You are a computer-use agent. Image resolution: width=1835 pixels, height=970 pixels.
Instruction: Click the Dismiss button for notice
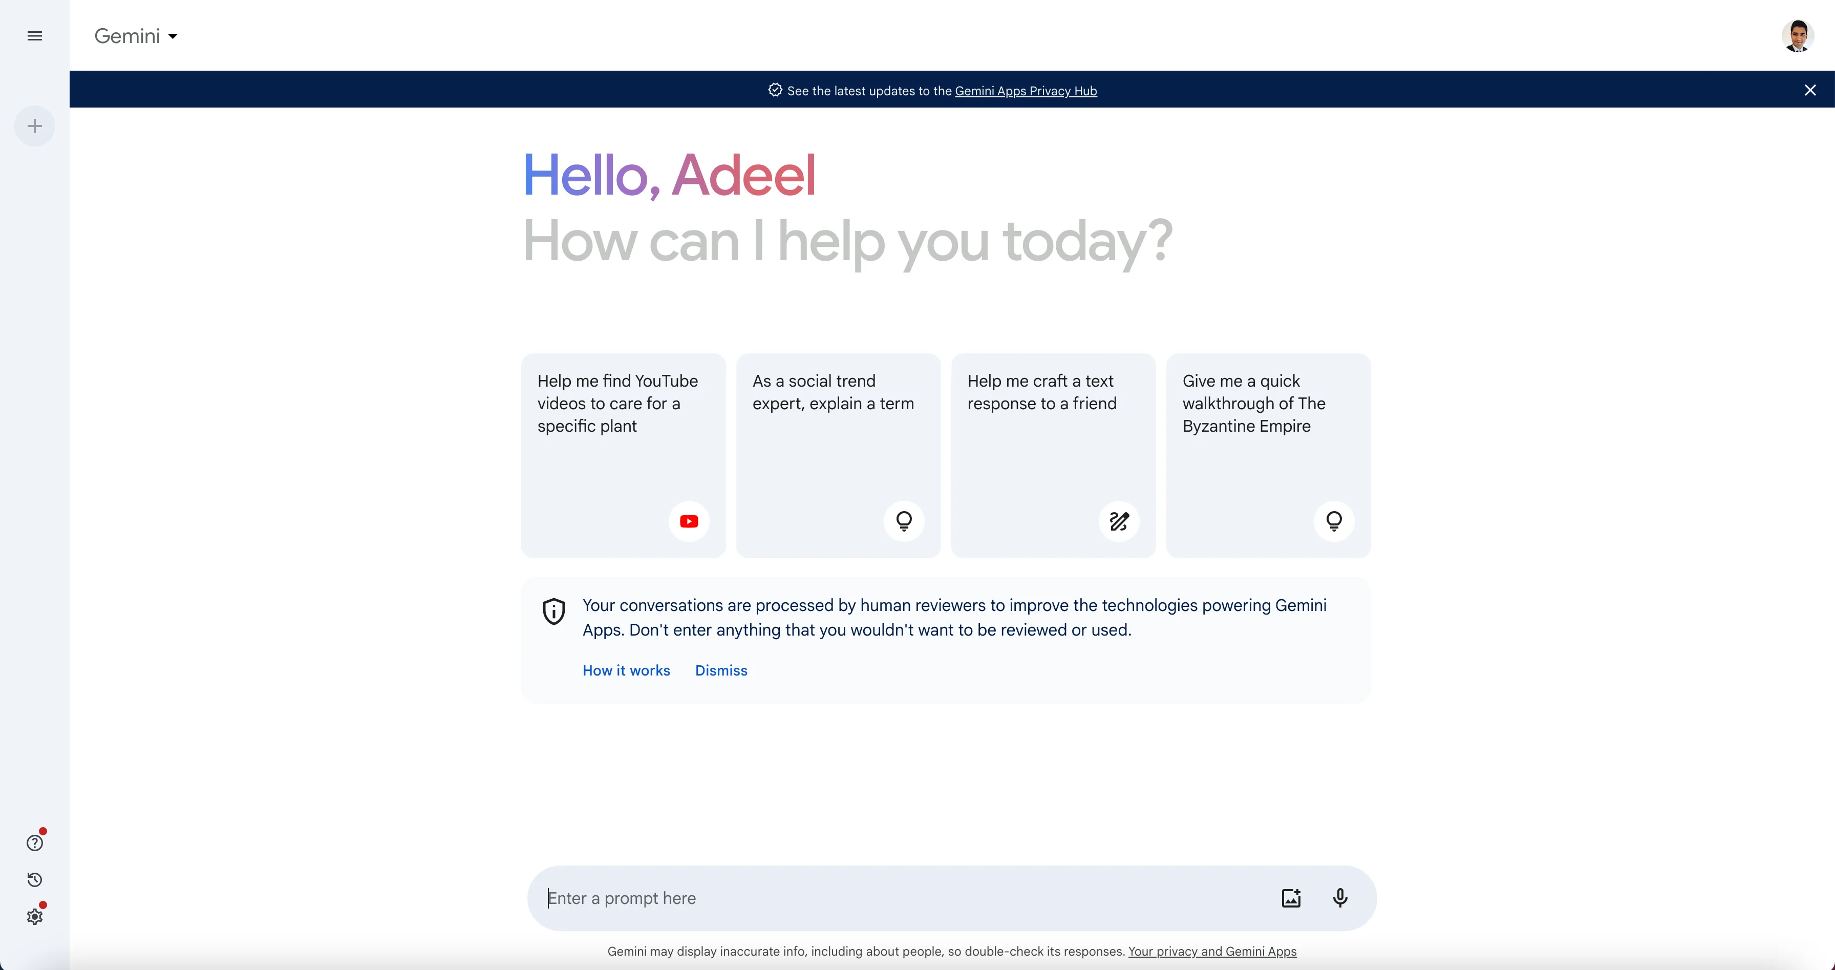721,670
